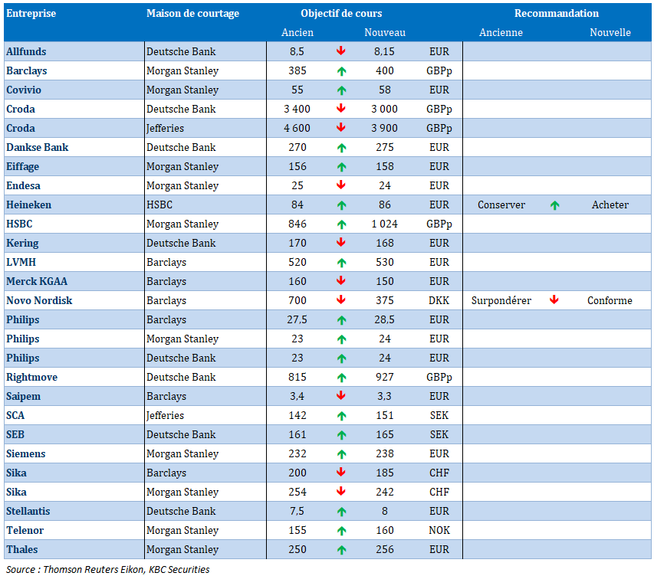Image resolution: width=654 pixels, height=576 pixels.
Task: Click the green up arrow in Barclays row
Action: [341, 70]
